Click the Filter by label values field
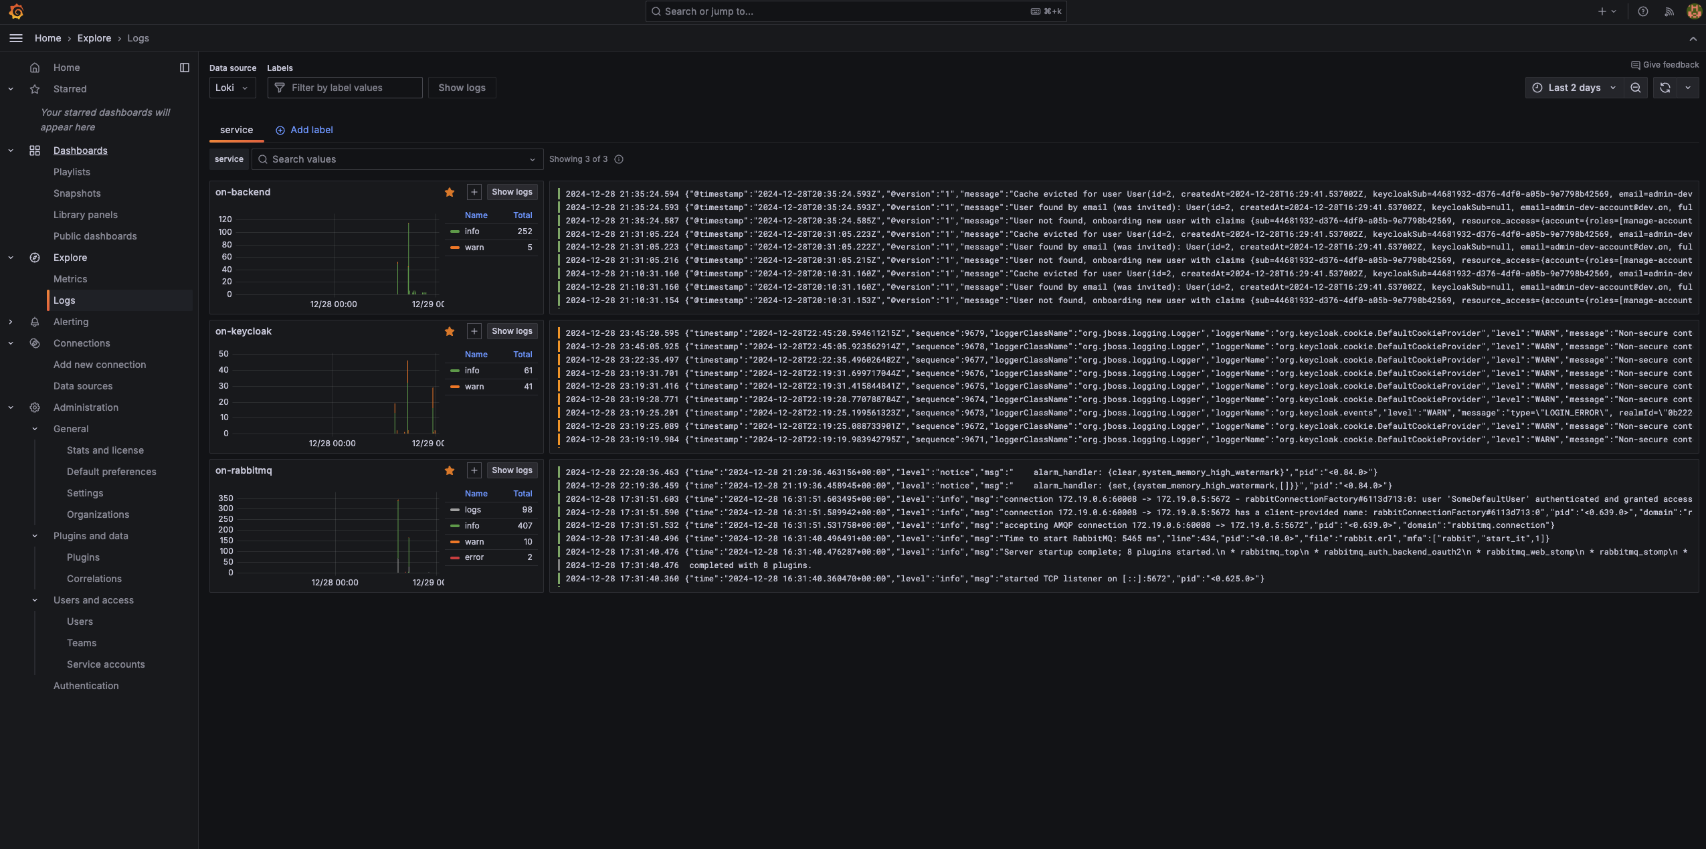Image resolution: width=1706 pixels, height=849 pixels. coord(345,88)
